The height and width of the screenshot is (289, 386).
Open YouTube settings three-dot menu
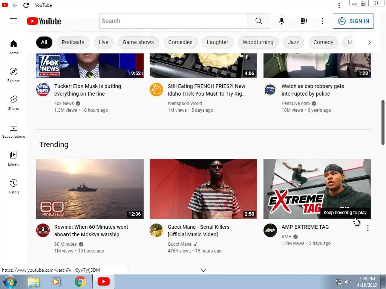coord(322,21)
